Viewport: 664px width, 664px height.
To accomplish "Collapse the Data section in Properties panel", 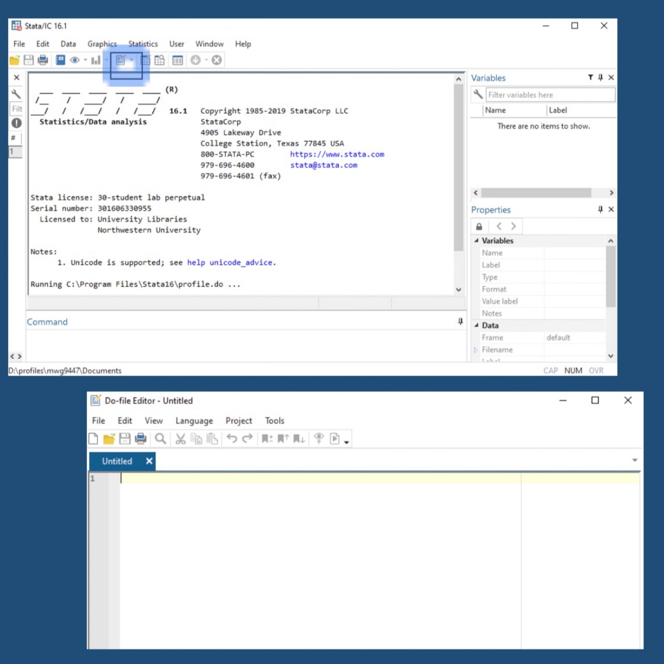I will click(x=476, y=325).
